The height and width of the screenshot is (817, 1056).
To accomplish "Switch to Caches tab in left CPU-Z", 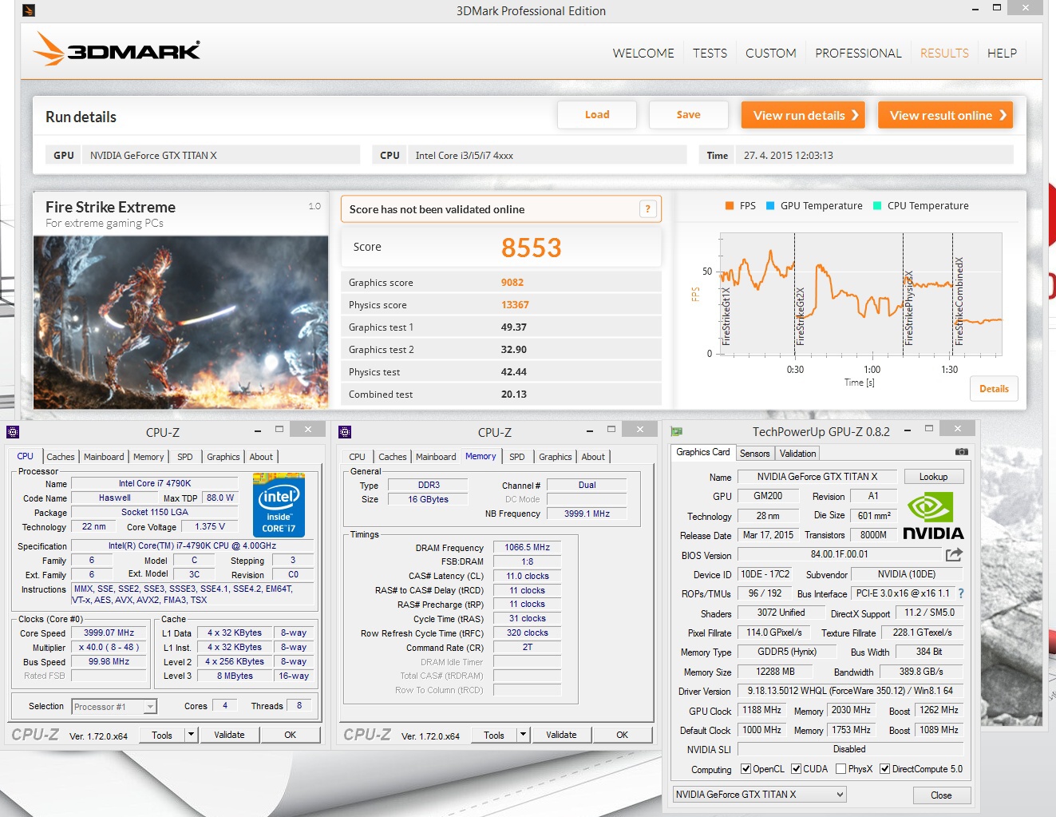I will [x=60, y=457].
